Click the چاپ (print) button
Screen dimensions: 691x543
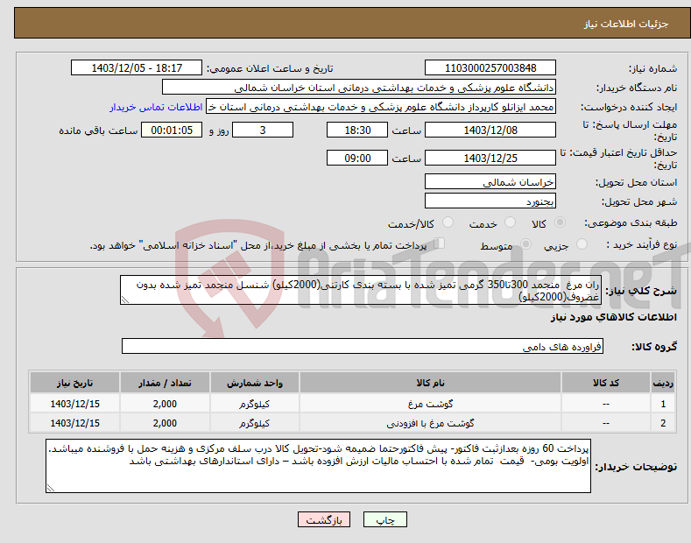(384, 519)
